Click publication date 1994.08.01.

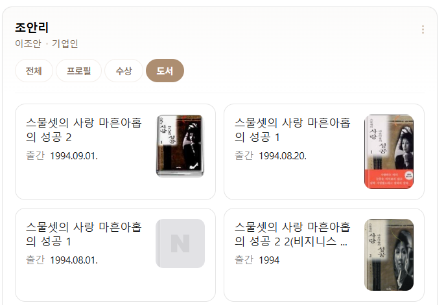point(74,260)
